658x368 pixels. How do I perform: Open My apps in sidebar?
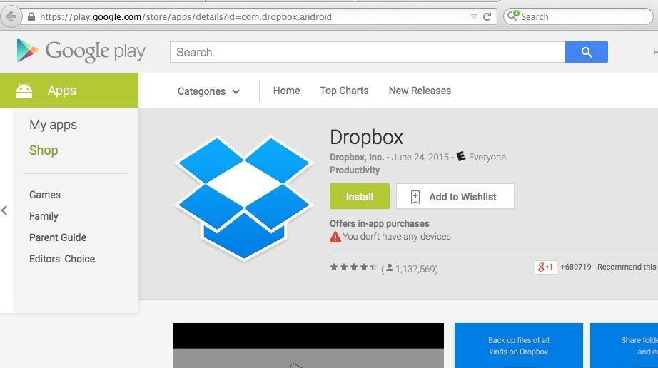54,125
